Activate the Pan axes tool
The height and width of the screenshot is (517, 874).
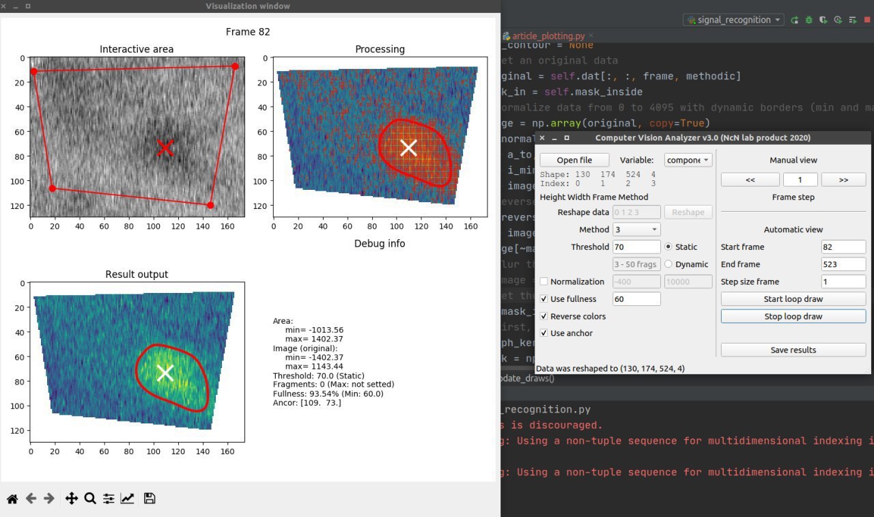point(72,499)
